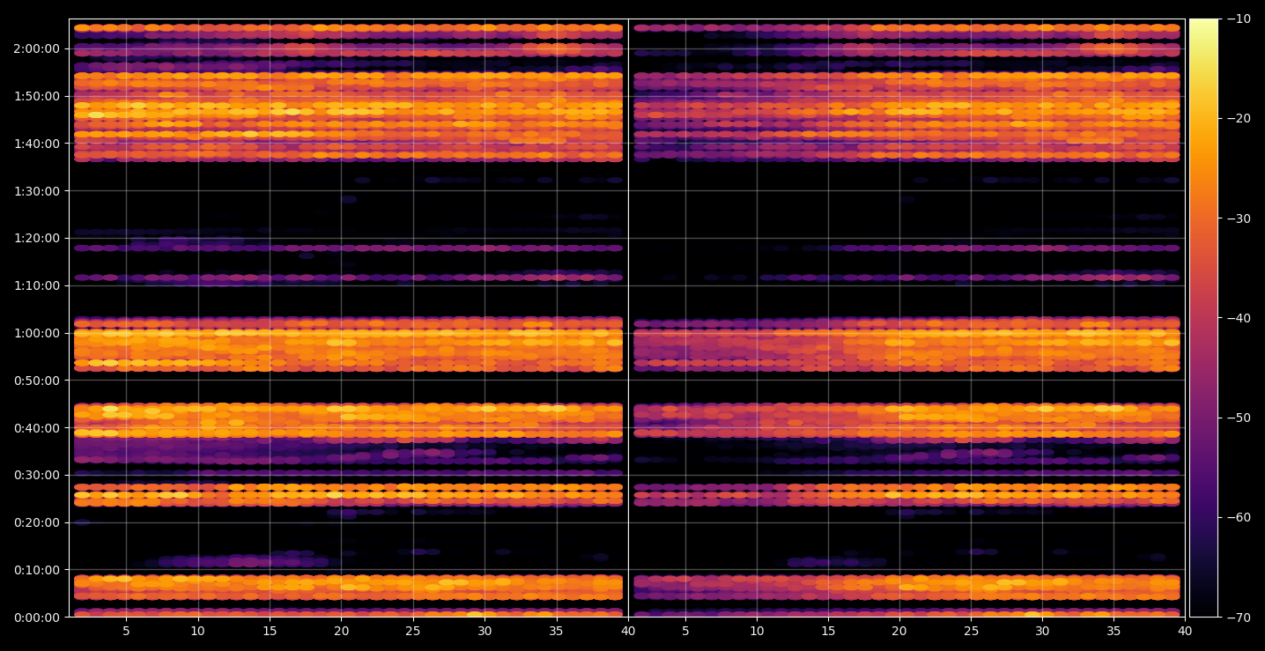The height and width of the screenshot is (651, 1265).
Task: Select x-axis label 10 under the right plot
Action: 756,631
